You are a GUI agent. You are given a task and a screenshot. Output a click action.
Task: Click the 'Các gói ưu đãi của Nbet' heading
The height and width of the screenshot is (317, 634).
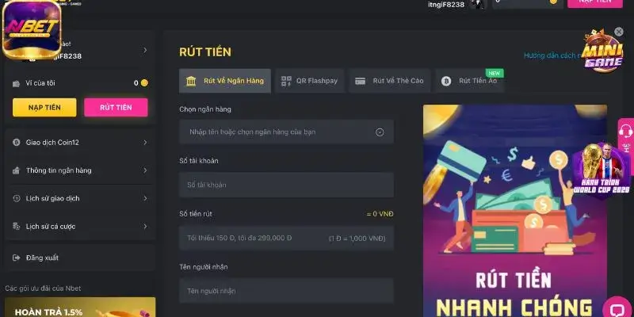[x=43, y=288]
